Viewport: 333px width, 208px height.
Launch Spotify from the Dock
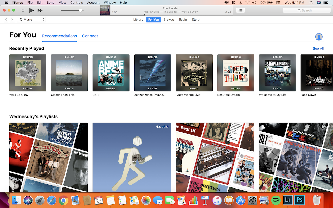pyautogui.click(x=276, y=200)
